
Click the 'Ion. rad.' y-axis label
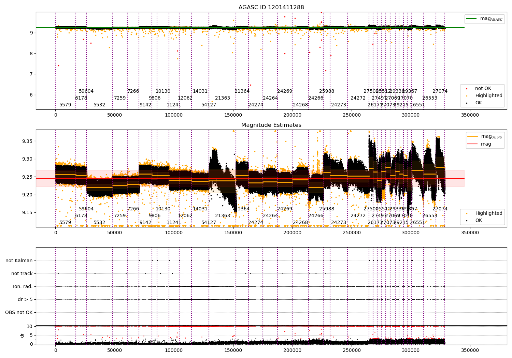coord(23,287)
